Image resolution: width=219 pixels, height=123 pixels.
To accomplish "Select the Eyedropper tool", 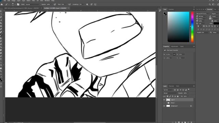I will pos(1,29).
